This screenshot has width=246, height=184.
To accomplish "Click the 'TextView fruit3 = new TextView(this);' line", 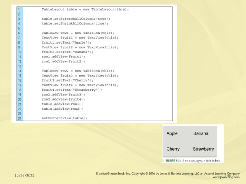I will click(x=80, y=76).
